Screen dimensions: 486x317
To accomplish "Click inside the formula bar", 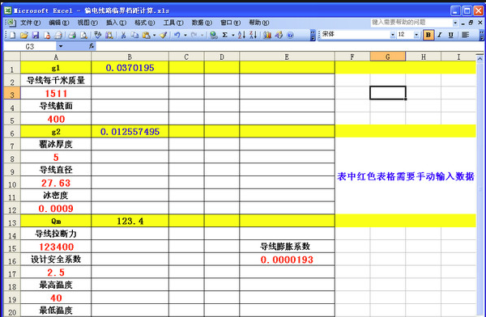I will pyautogui.click(x=290, y=46).
